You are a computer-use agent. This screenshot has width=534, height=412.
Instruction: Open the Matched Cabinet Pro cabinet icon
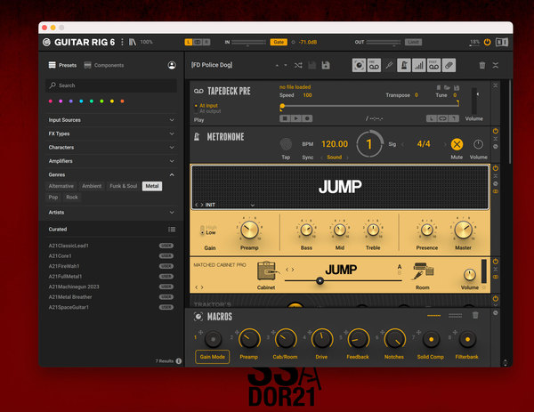coord(267,271)
